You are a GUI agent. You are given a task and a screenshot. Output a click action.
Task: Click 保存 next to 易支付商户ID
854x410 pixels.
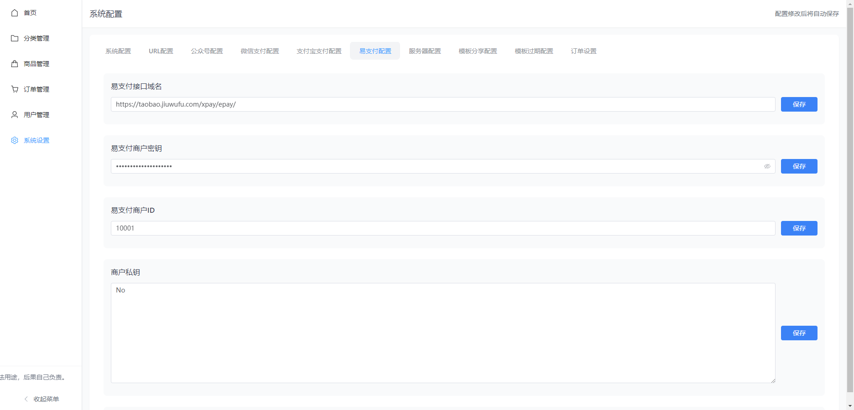(799, 228)
